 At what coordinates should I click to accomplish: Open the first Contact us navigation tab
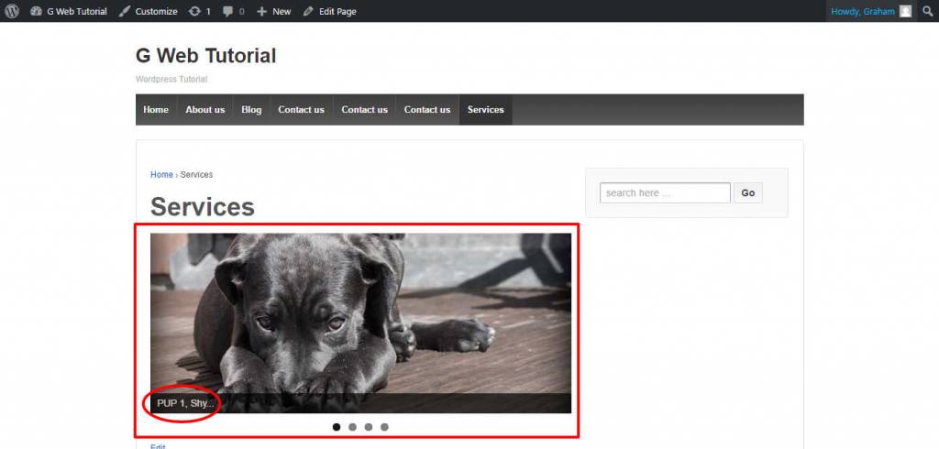(301, 110)
